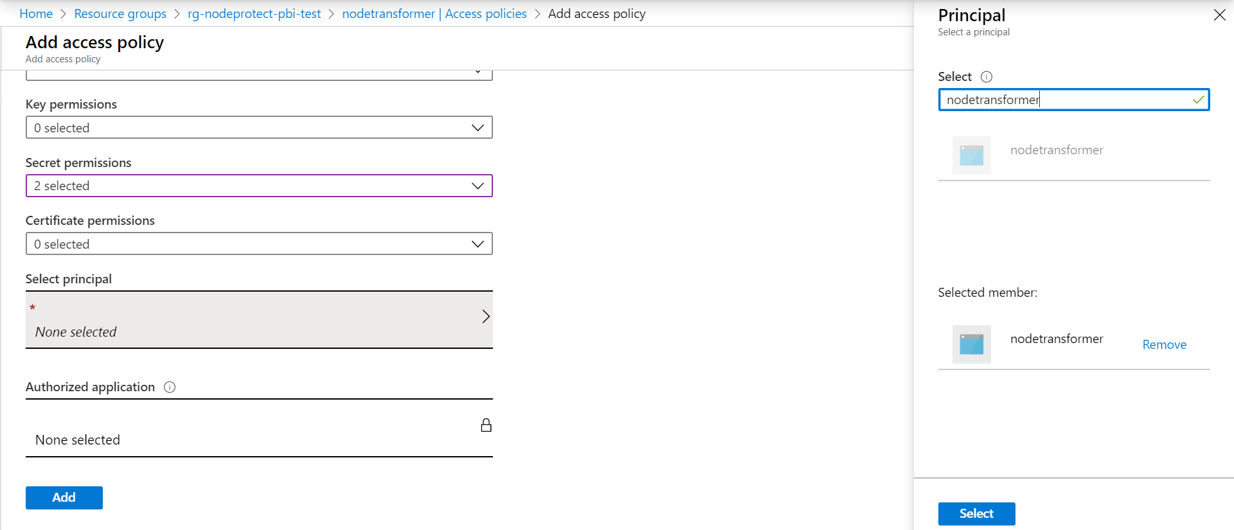Click the chevron arrow in Select principal
Image resolution: width=1234 pixels, height=530 pixels.
[x=486, y=317]
